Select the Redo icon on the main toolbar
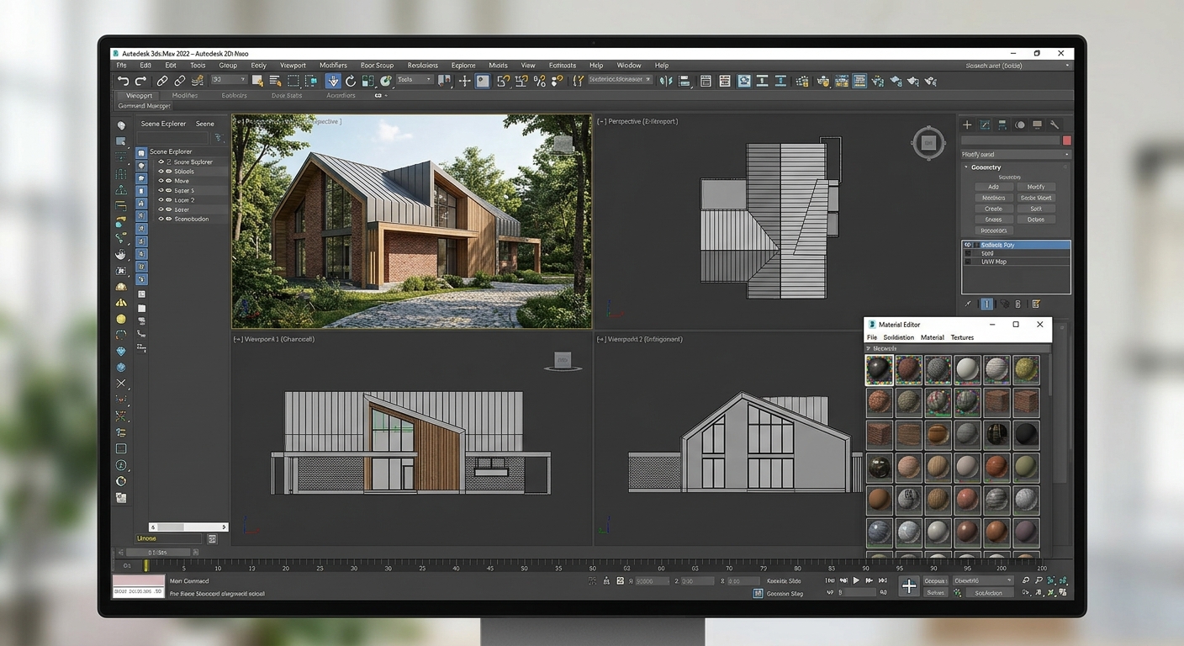1184x646 pixels. 140,80
